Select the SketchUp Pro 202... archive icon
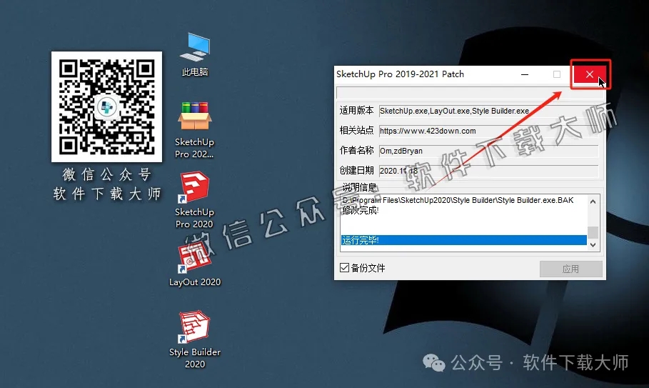649x388 pixels. 194,130
